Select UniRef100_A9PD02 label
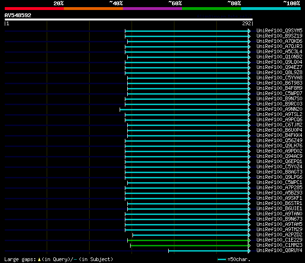305x263 pixels. click(x=279, y=151)
